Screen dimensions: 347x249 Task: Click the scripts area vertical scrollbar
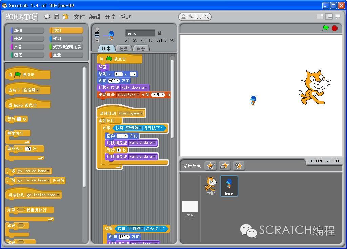click(172, 99)
